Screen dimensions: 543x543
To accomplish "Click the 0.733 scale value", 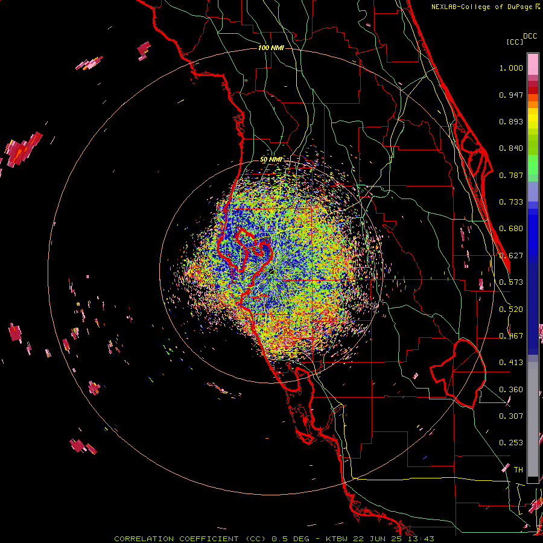I will point(511,202).
